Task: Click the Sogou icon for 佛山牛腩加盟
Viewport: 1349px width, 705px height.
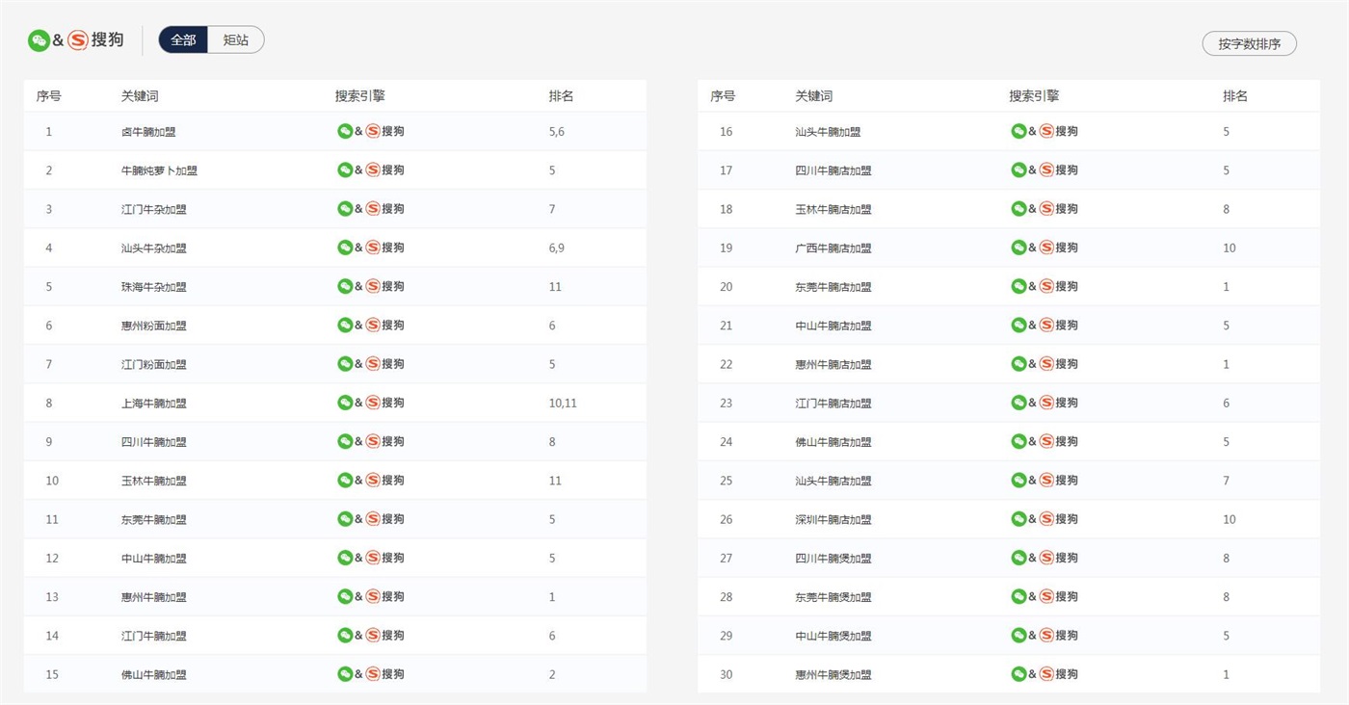Action: point(373,674)
